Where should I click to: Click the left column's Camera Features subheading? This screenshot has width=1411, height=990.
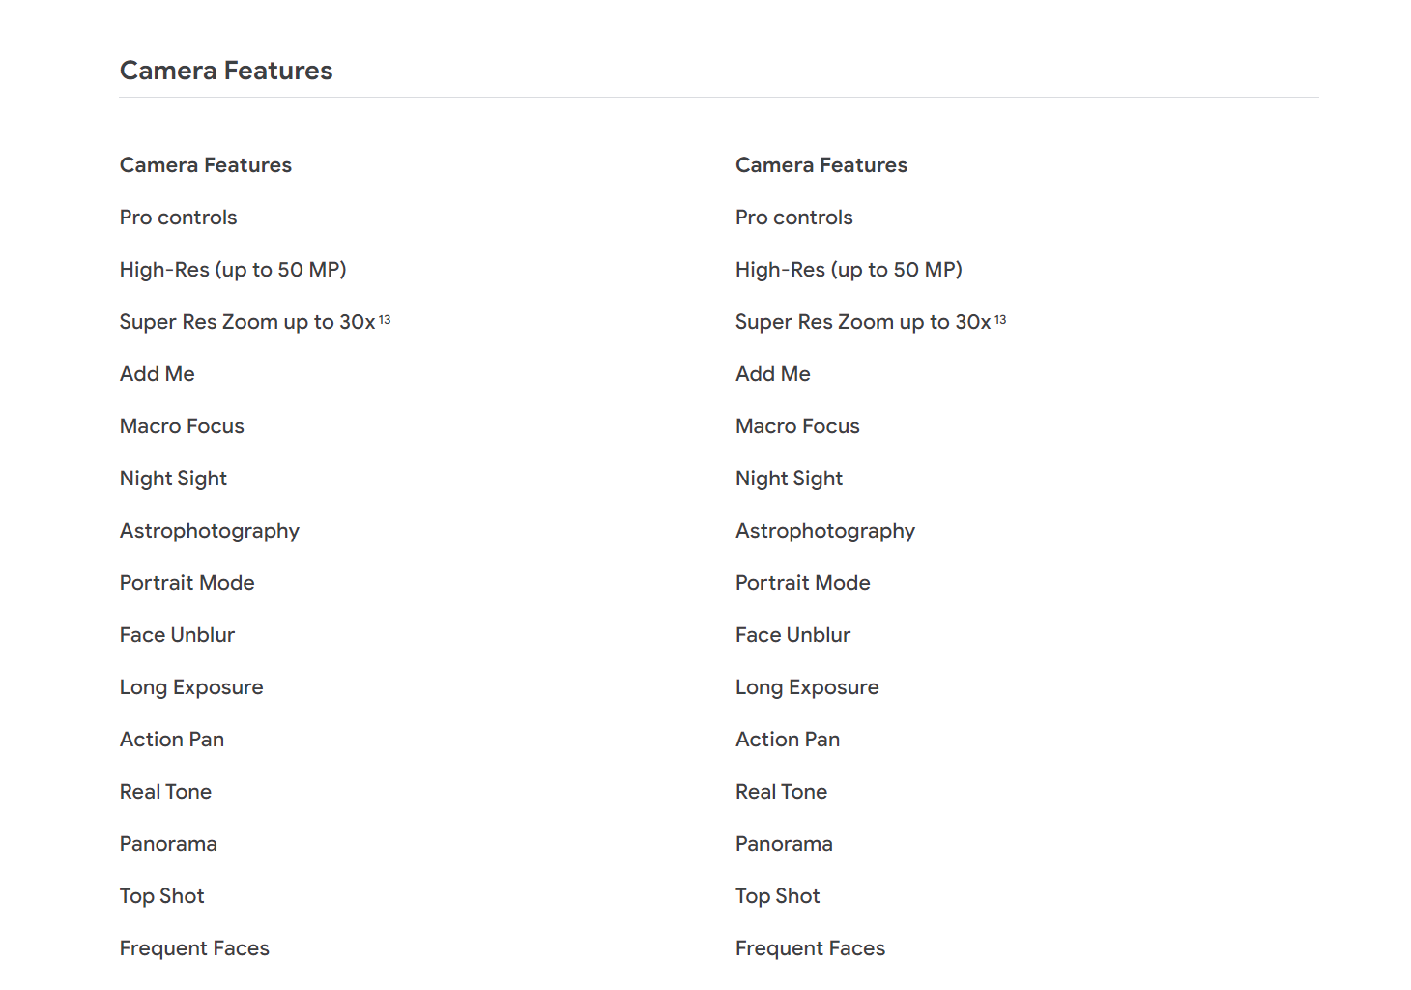[x=206, y=165]
